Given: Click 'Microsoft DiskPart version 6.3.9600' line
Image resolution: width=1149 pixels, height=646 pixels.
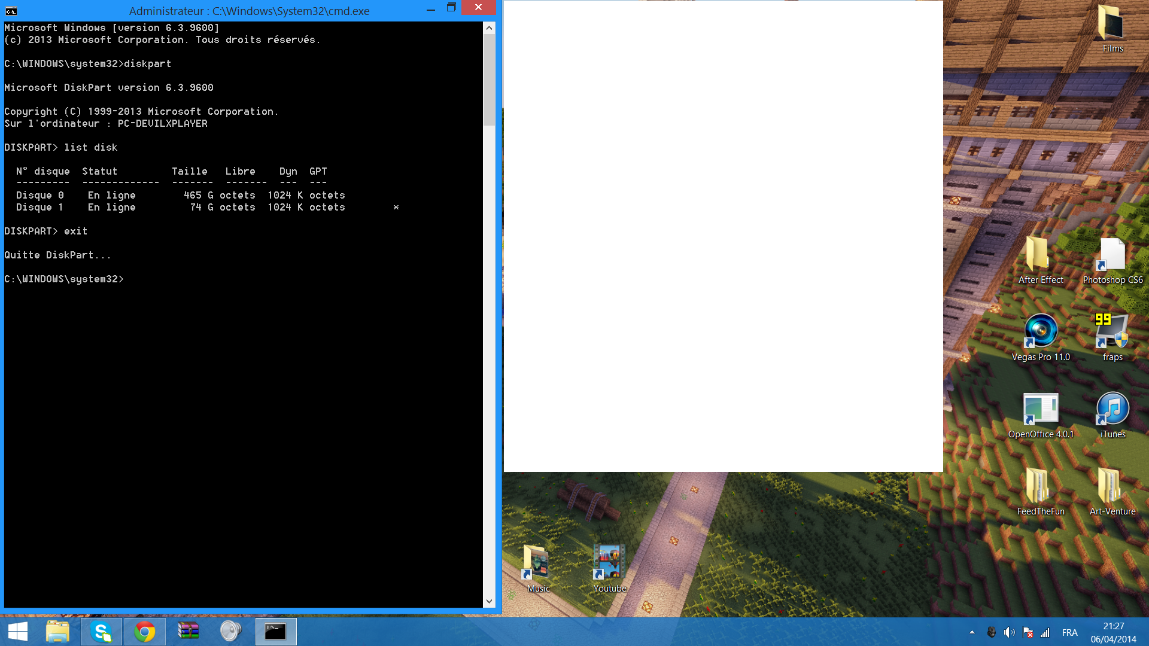Looking at the screenshot, I should (108, 87).
